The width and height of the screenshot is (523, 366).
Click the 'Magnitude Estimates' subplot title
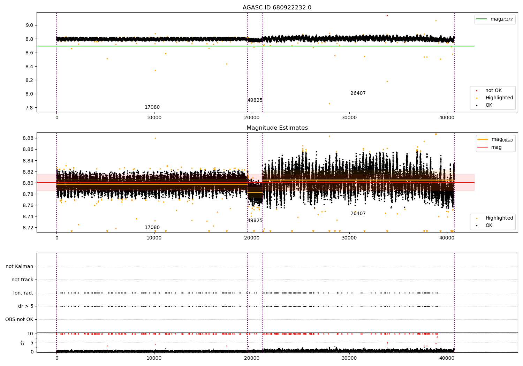[x=277, y=128]
